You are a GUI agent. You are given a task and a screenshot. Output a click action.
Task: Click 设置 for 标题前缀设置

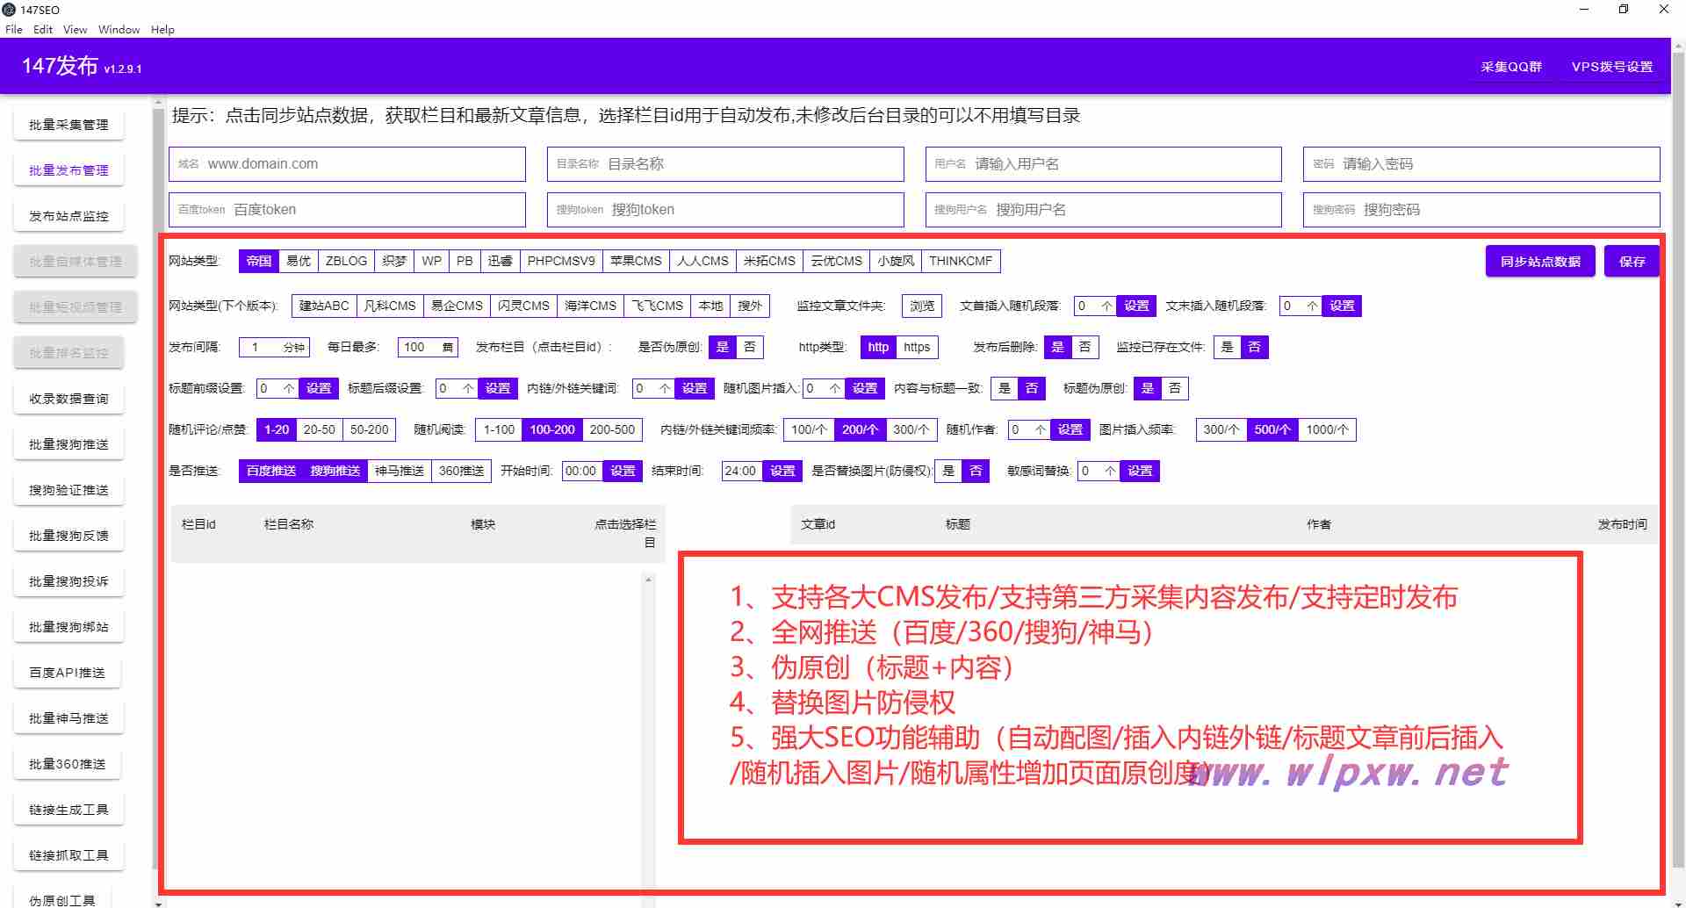point(319,388)
